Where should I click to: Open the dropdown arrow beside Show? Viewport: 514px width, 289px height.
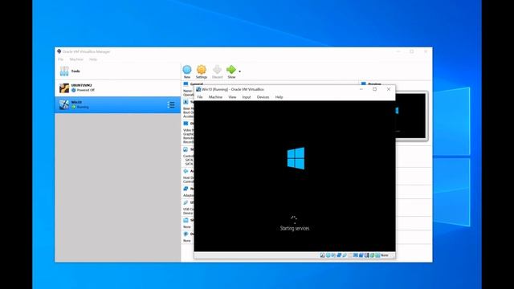pos(239,71)
